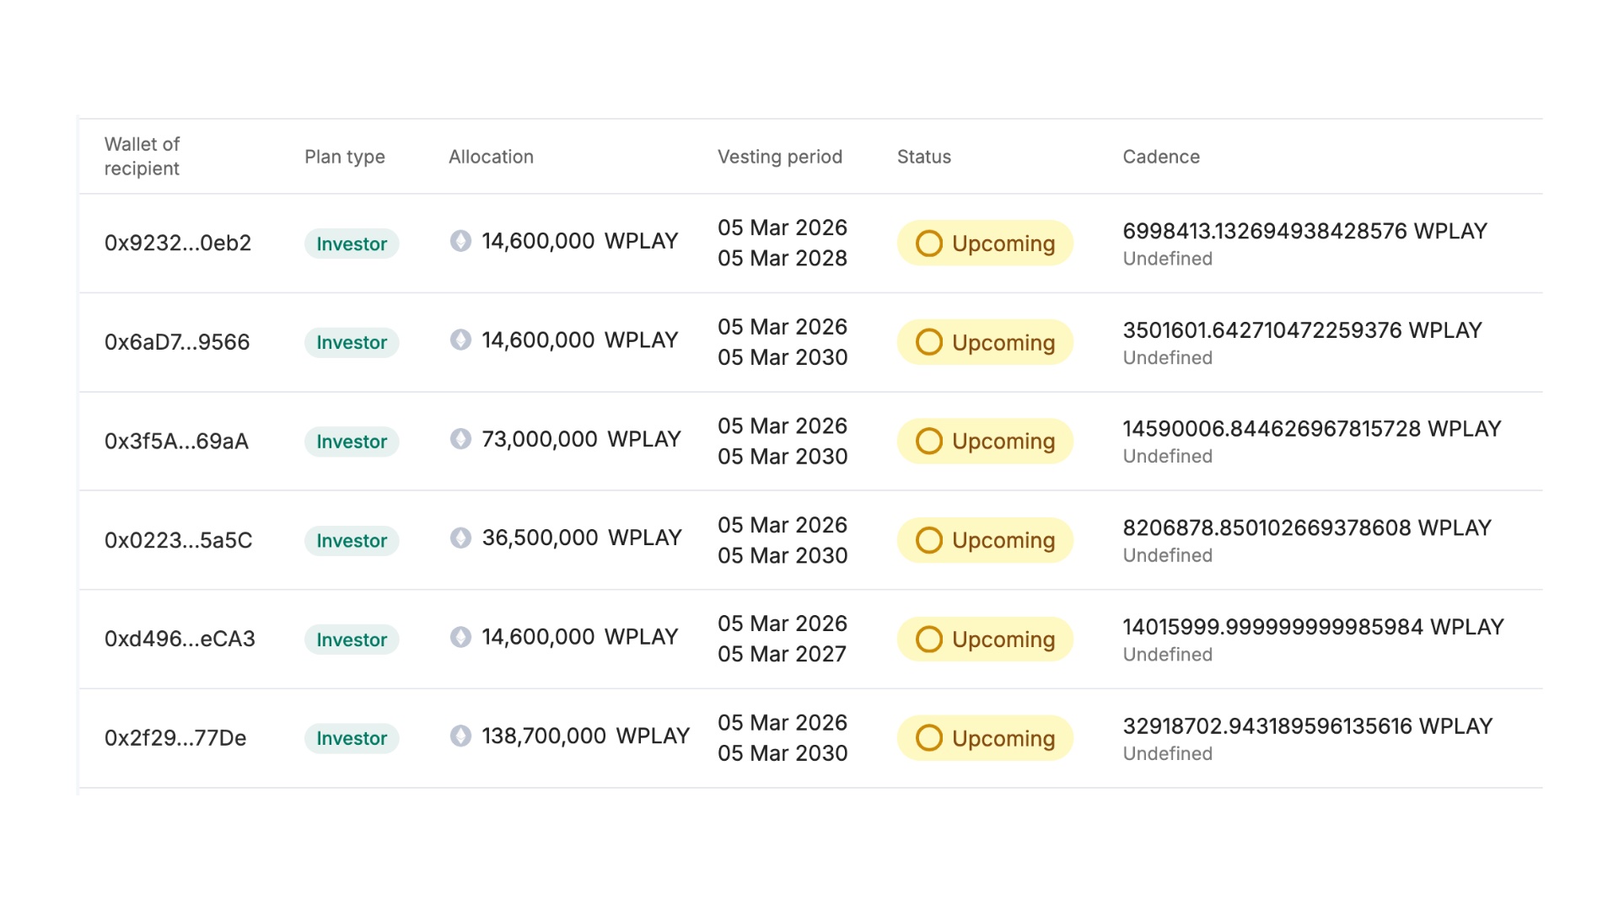
Task: Click 14,600,000 WPLAY allocation for 0x9232...0eb2
Action: pyautogui.click(x=580, y=241)
